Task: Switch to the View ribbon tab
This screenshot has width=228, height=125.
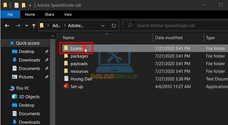Action: [68, 14]
